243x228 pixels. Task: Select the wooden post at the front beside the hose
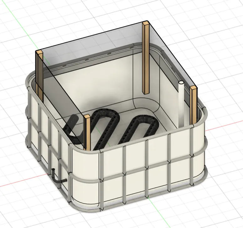[x=87, y=133]
